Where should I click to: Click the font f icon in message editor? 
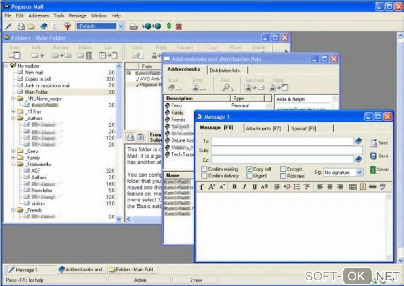tap(202, 187)
